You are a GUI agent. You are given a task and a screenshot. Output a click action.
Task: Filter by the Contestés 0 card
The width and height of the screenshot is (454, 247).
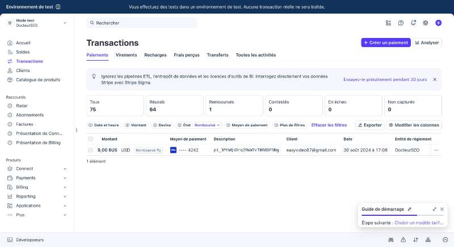tap(294, 106)
